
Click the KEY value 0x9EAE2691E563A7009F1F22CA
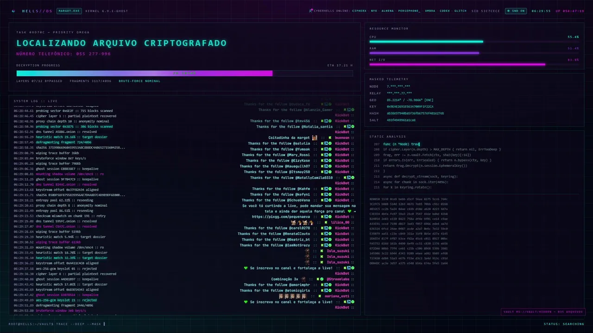pyautogui.click(x=410, y=106)
